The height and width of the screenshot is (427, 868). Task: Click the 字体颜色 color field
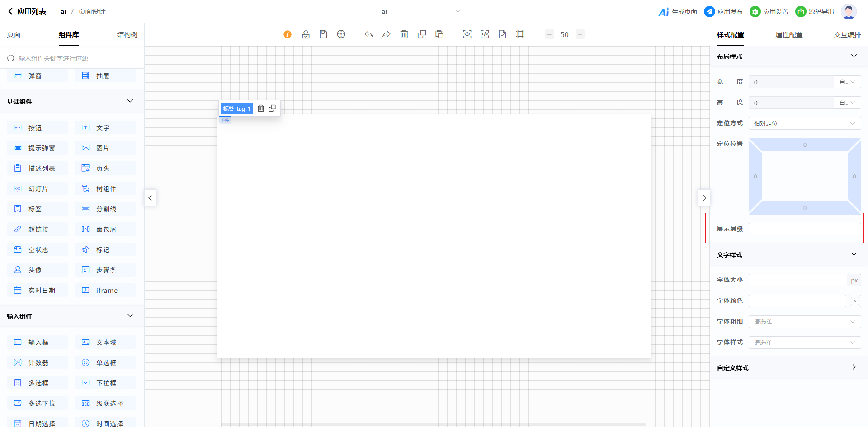click(x=797, y=301)
